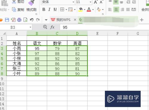Image resolution: width=149 pixels, height=110 pixels.
Task: Increase font size button
Action: [x=96, y=2]
